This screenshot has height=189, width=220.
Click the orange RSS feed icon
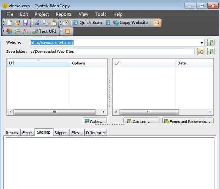(x=67, y=31)
